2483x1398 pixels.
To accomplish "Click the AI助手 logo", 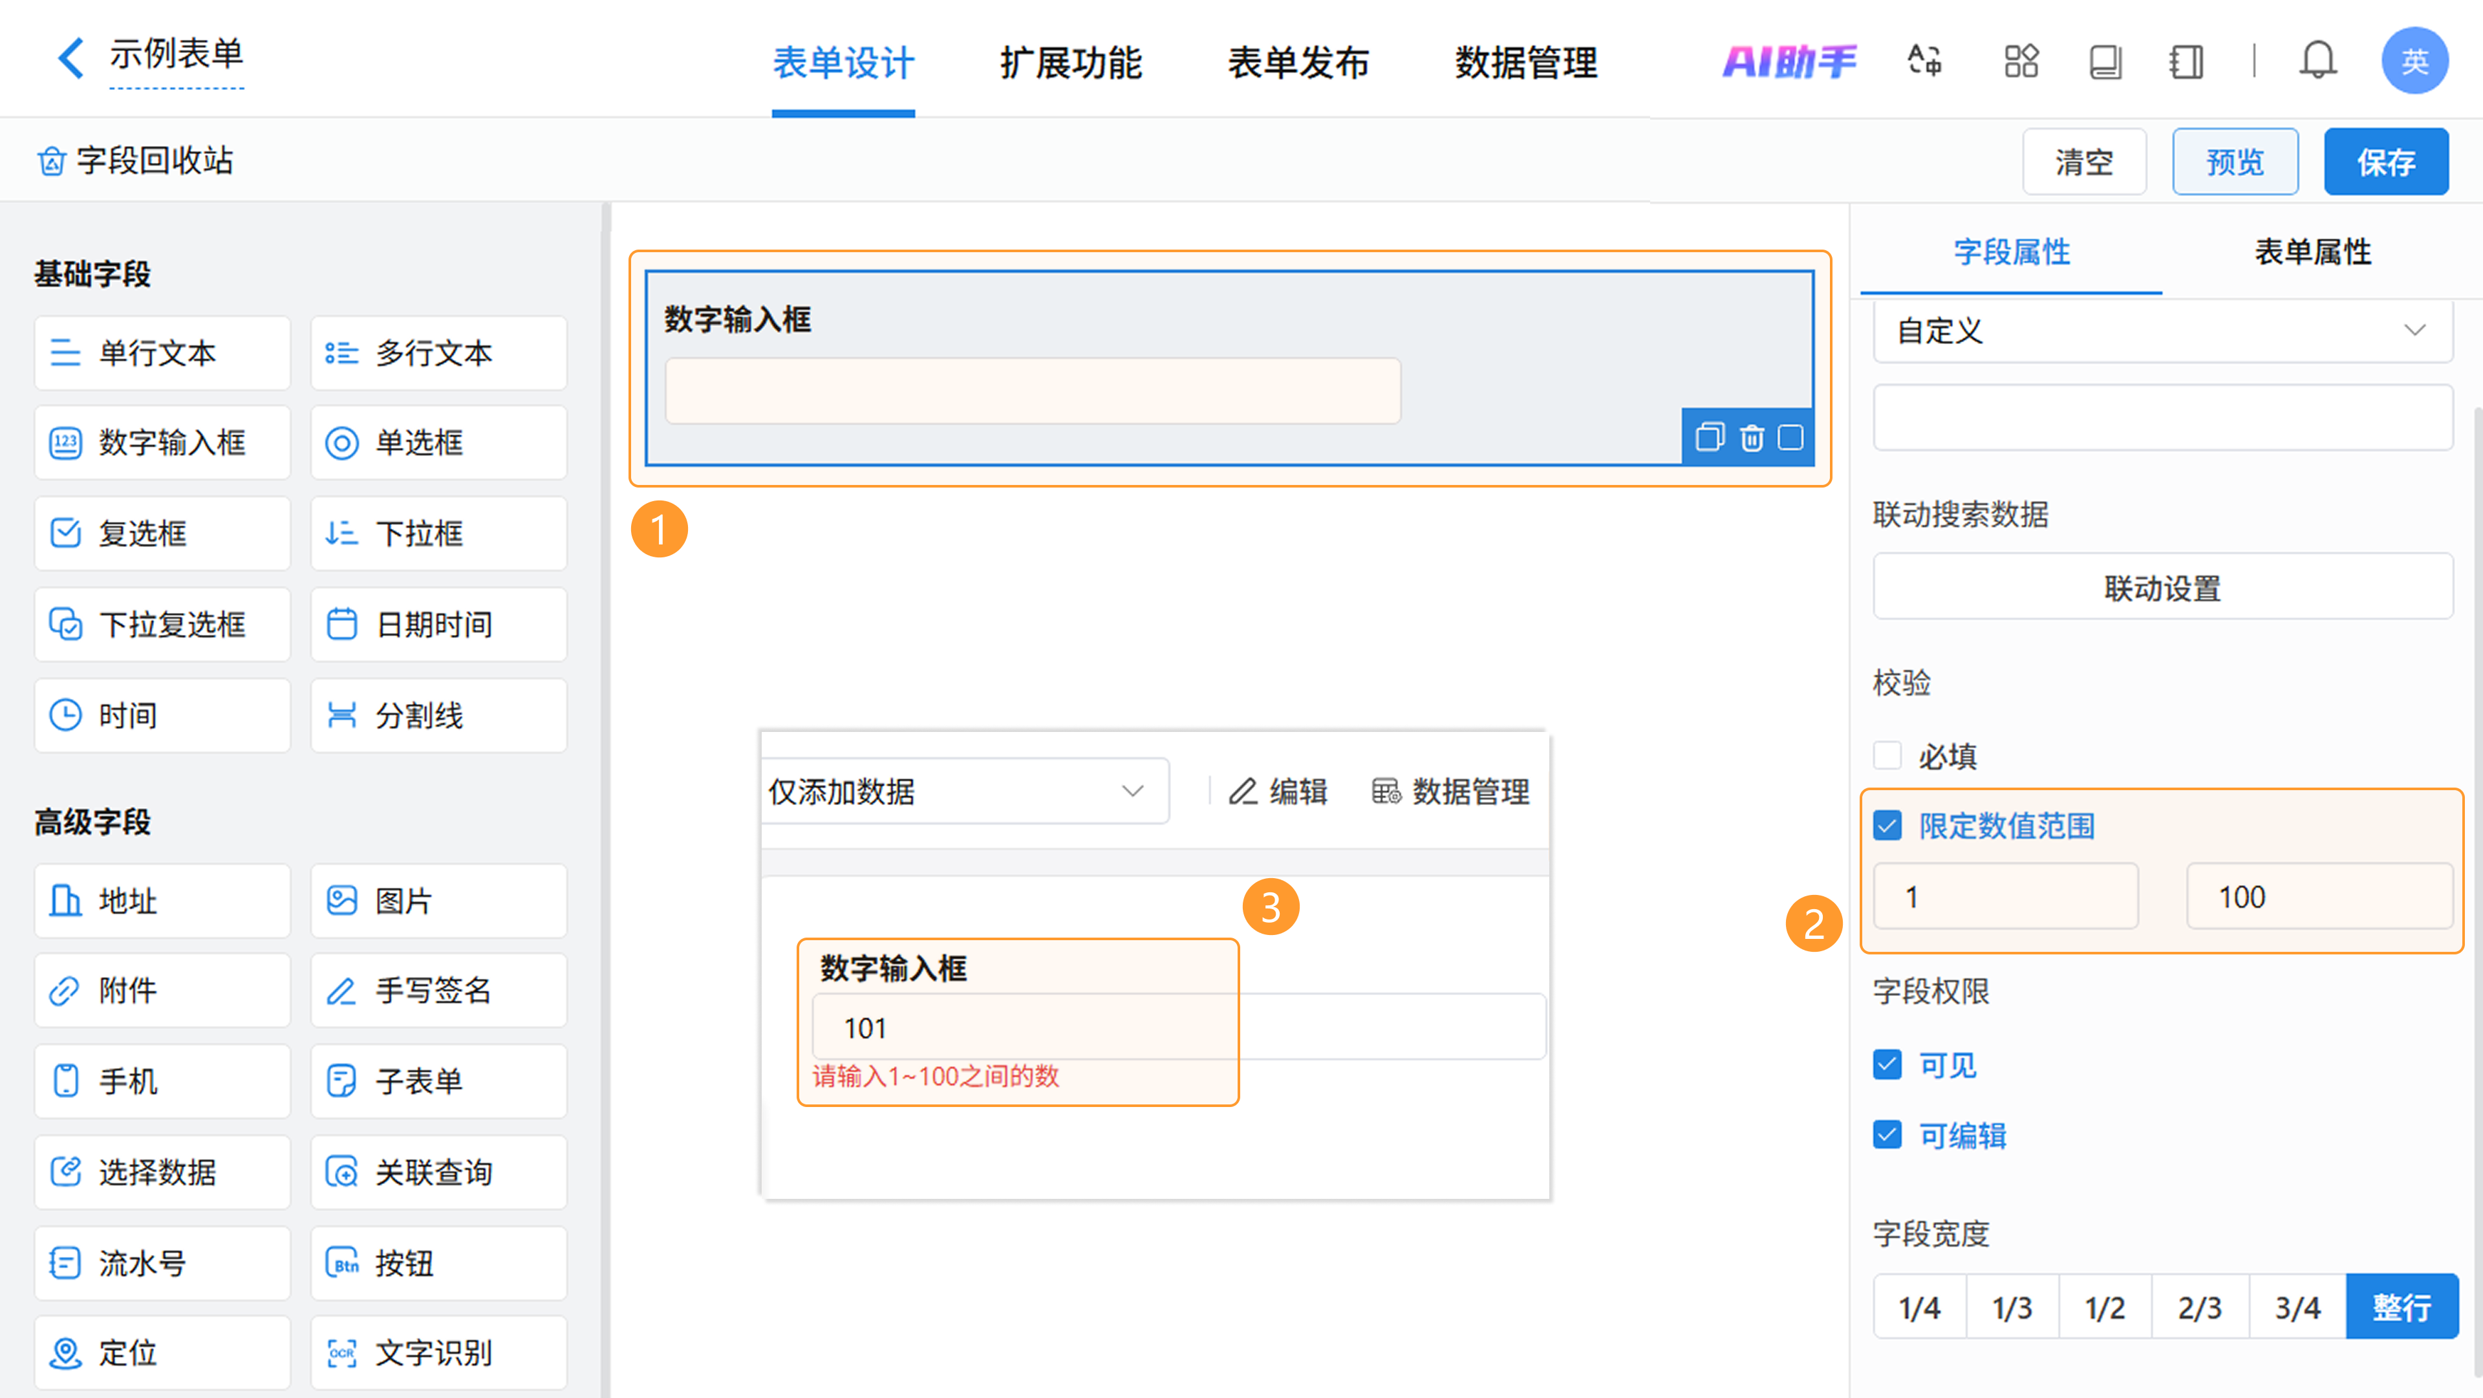I will (1789, 61).
